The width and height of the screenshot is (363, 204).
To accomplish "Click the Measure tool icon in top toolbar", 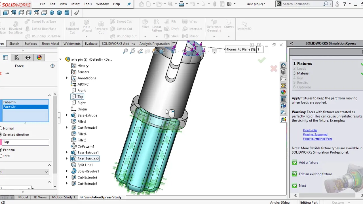I will pos(77,13).
